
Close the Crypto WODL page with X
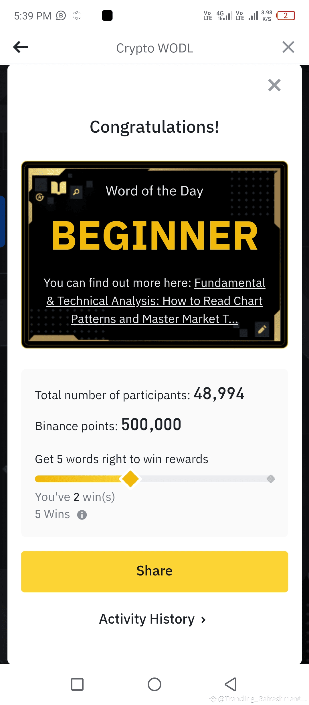click(288, 47)
